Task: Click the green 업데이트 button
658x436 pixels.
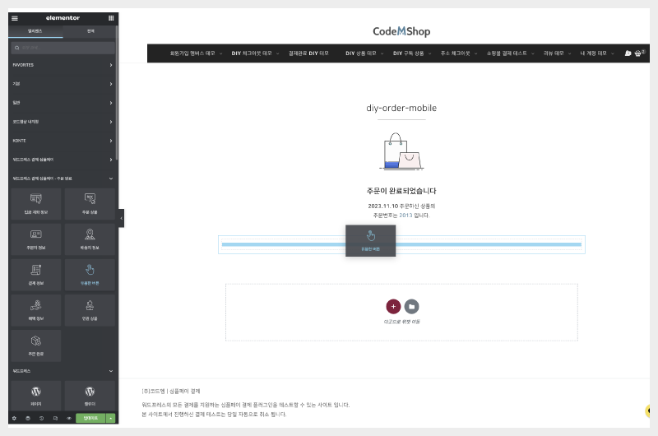Action: pyautogui.click(x=90, y=419)
